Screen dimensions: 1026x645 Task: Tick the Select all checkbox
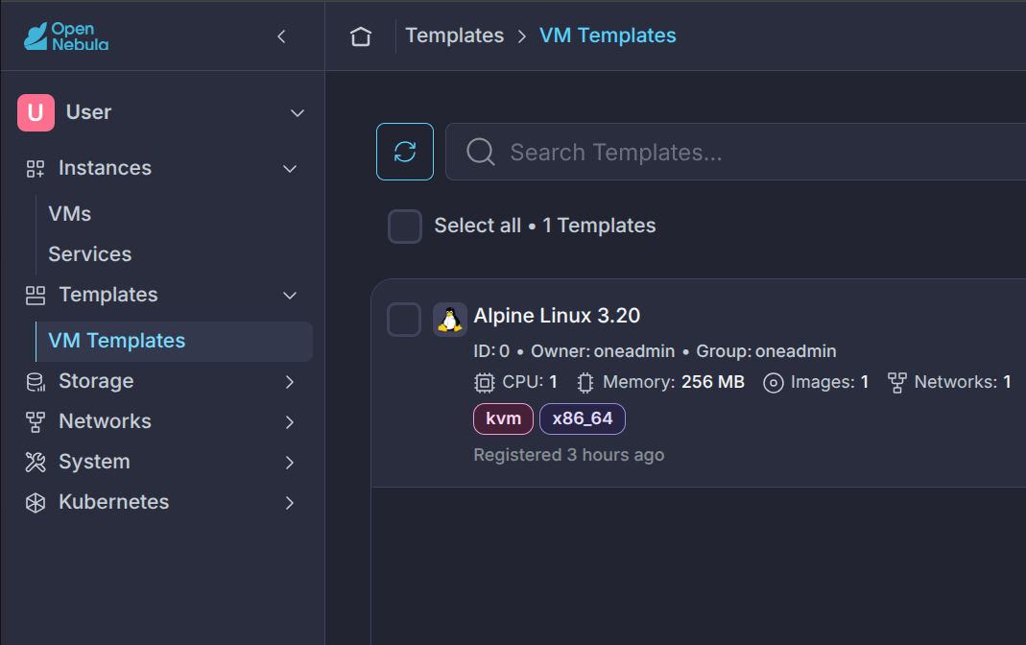click(x=405, y=227)
